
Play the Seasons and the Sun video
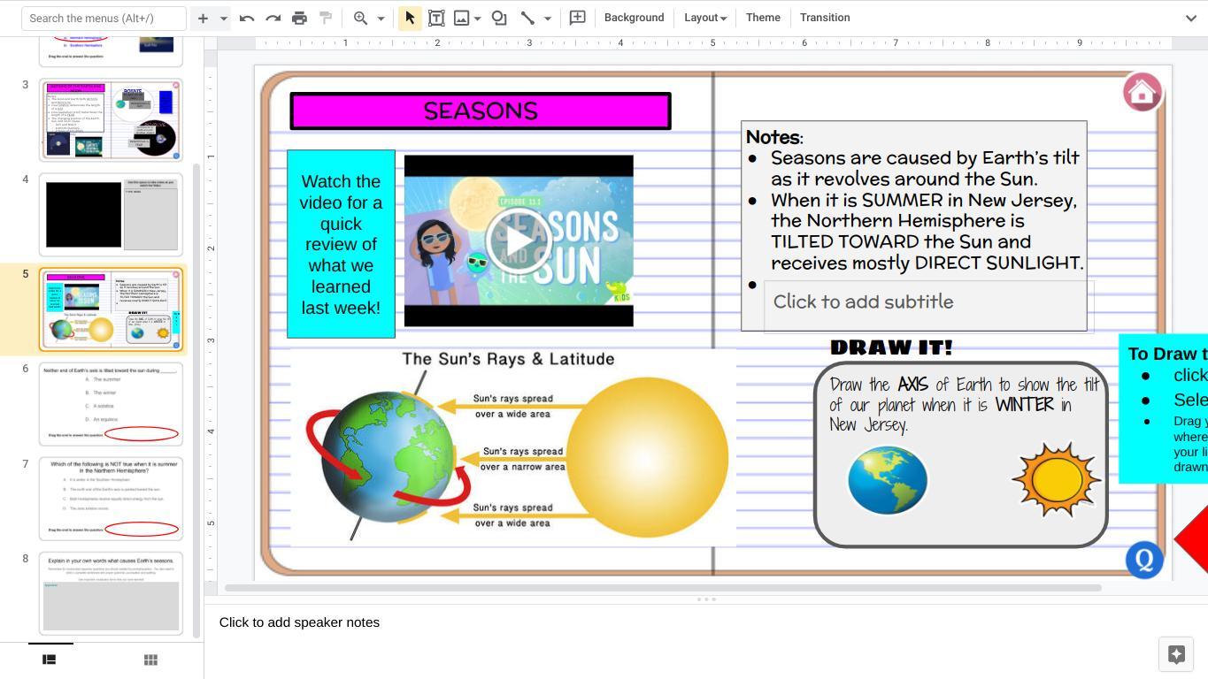(519, 240)
